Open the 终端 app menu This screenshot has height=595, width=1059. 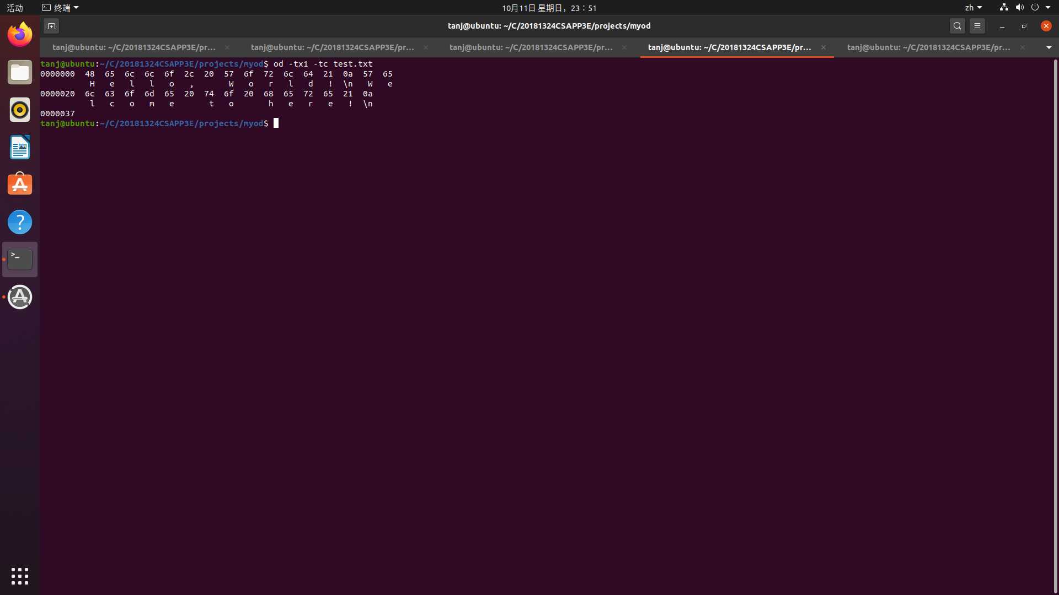[61, 8]
